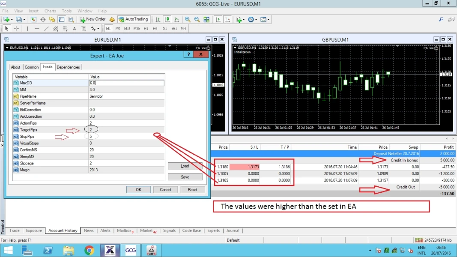Viewport: 457px width, 257px height.
Task: Open the Charts menu
Action: pyautogui.click(x=50, y=11)
